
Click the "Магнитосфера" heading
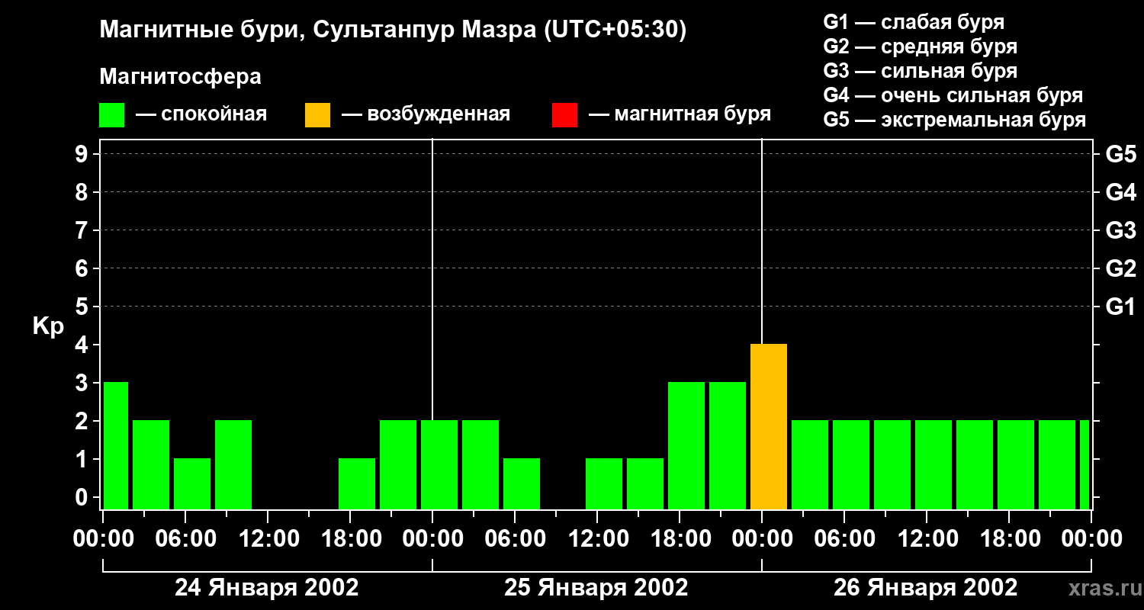(x=180, y=77)
